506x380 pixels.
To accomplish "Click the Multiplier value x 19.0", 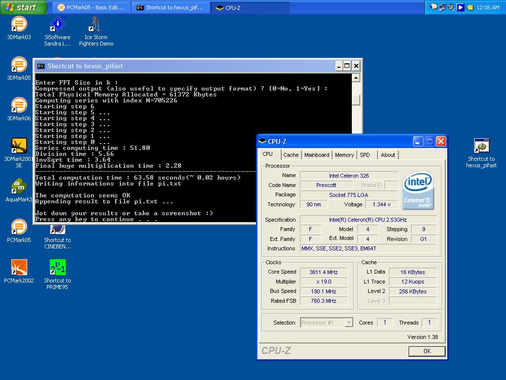I will [x=324, y=282].
